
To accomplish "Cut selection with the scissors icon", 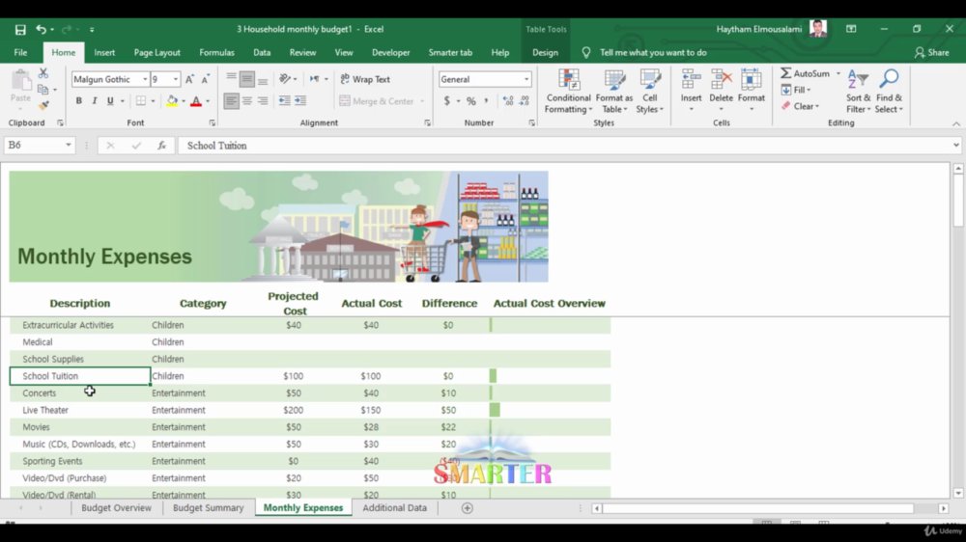I will click(x=43, y=73).
